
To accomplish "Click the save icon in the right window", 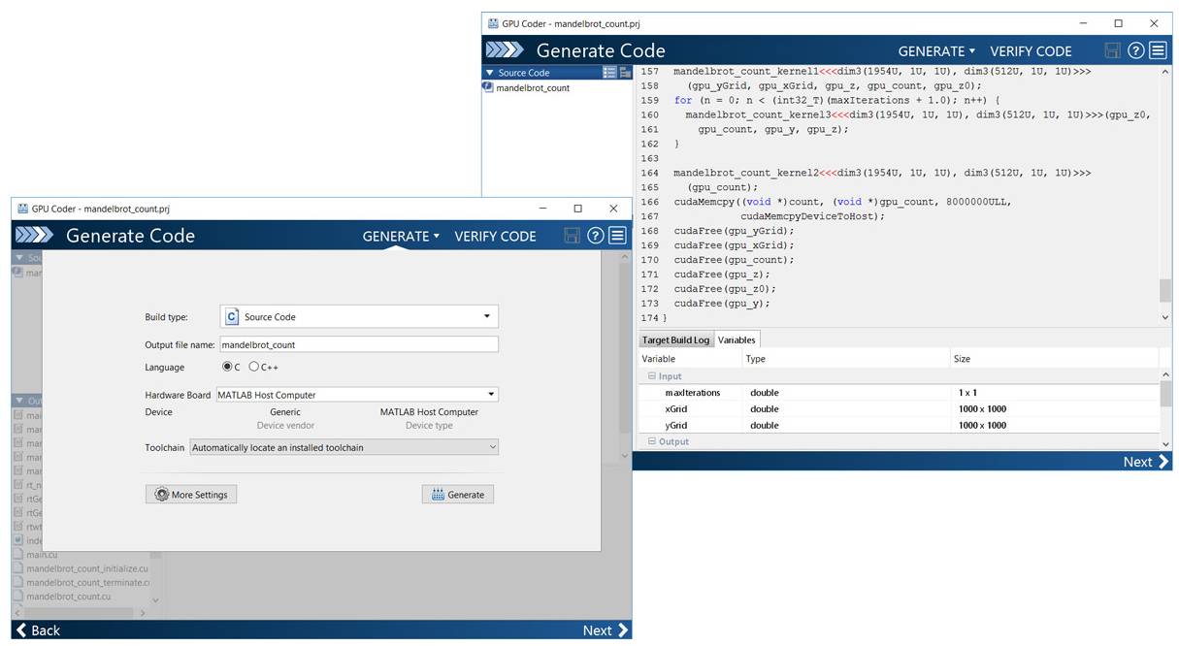I will coord(1113,50).
